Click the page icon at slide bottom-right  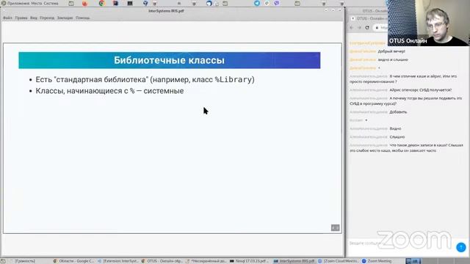[335, 228]
